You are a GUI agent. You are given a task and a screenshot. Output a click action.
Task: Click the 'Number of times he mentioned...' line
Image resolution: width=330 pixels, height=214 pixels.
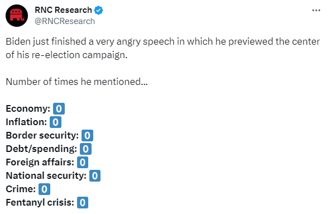[x=77, y=82]
